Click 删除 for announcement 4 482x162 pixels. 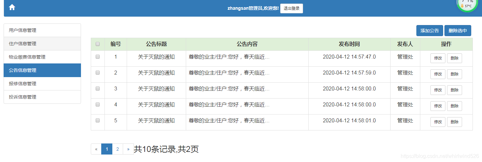click(454, 106)
